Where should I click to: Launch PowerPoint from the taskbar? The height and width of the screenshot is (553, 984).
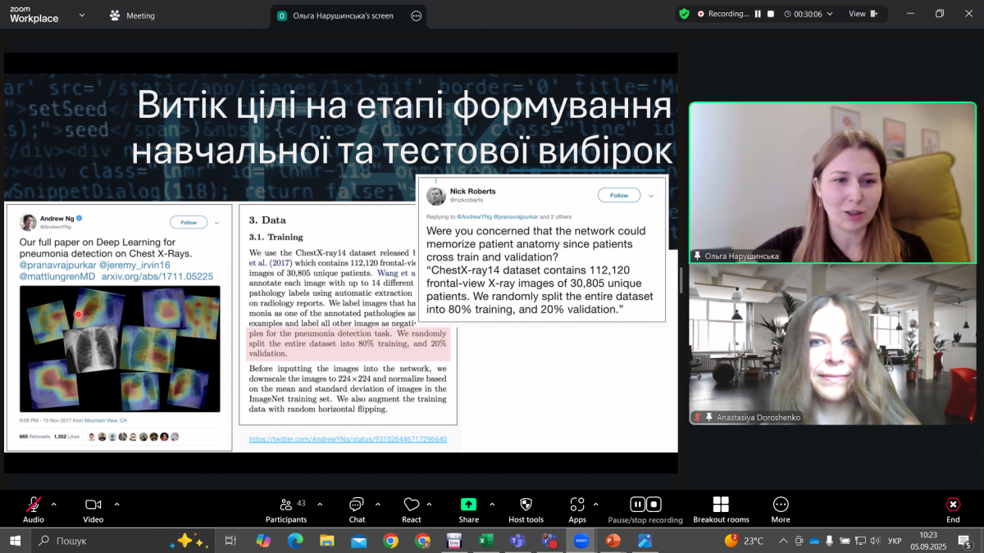(x=613, y=541)
